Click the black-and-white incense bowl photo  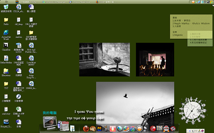[105, 60]
